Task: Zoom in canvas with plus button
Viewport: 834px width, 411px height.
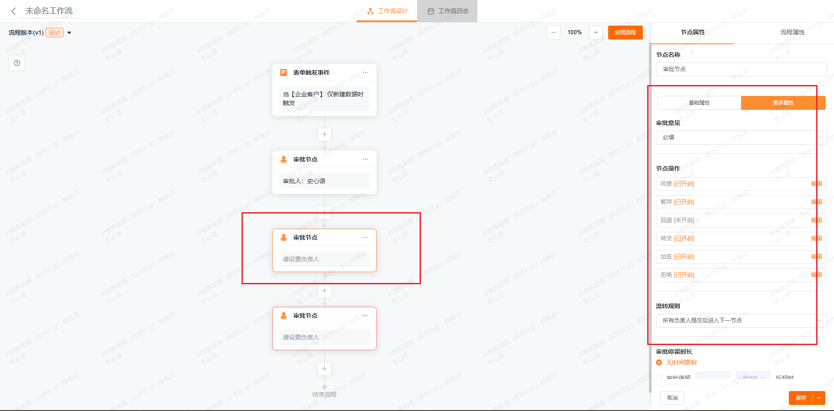Action: point(596,33)
